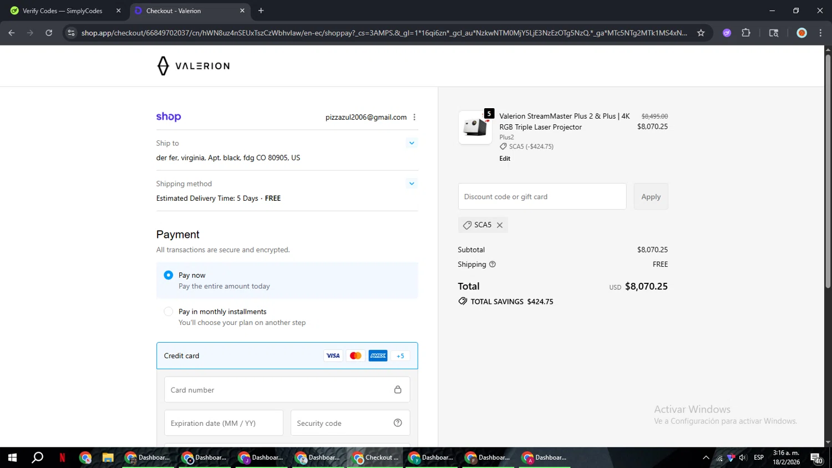Reload the checkout page
The image size is (832, 468).
(x=49, y=33)
